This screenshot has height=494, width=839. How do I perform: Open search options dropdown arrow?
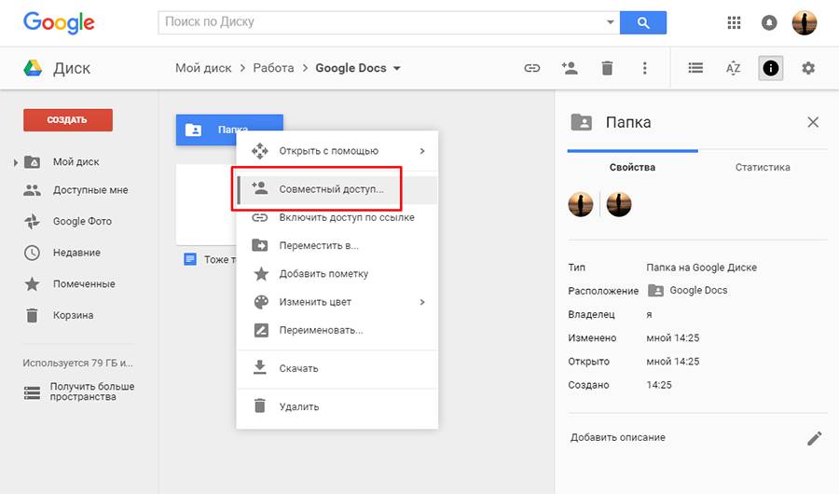pyautogui.click(x=610, y=22)
